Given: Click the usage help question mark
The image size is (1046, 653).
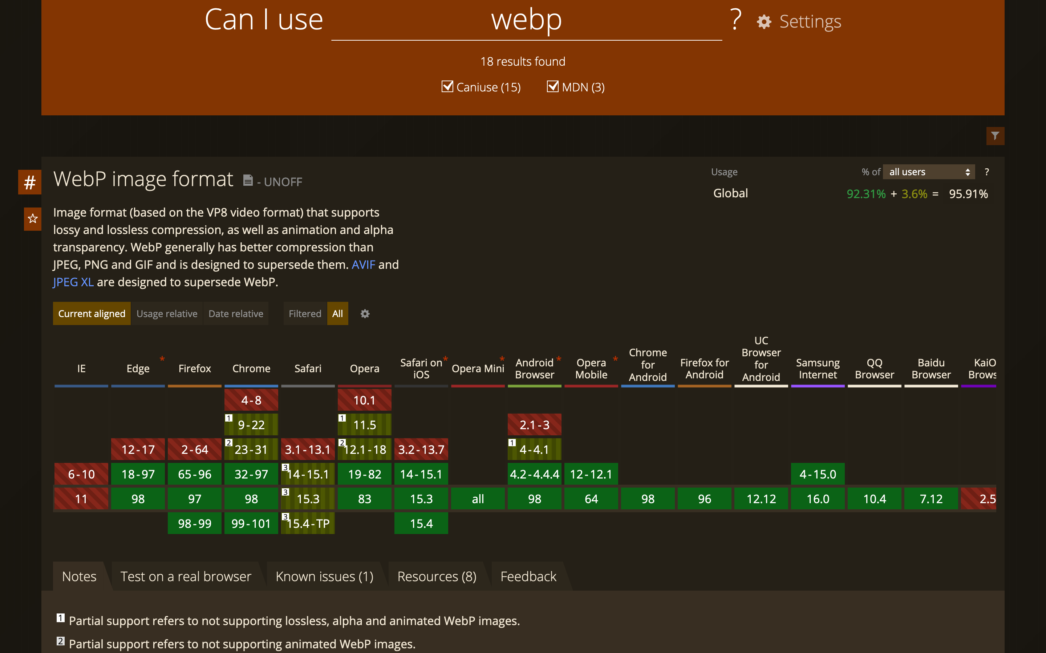Looking at the screenshot, I should (x=986, y=172).
